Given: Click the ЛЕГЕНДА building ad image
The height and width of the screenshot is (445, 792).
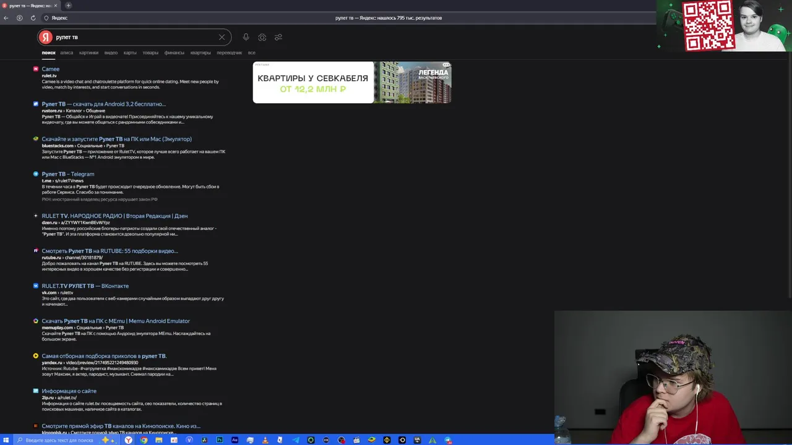Looking at the screenshot, I should tap(414, 82).
